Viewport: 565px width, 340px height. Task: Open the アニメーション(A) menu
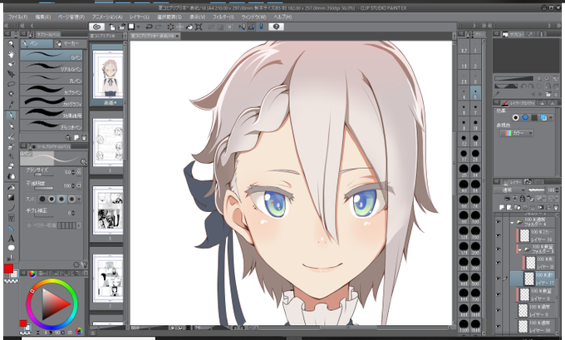click(107, 17)
